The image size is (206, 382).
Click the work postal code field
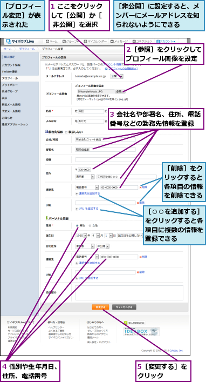click(x=84, y=170)
